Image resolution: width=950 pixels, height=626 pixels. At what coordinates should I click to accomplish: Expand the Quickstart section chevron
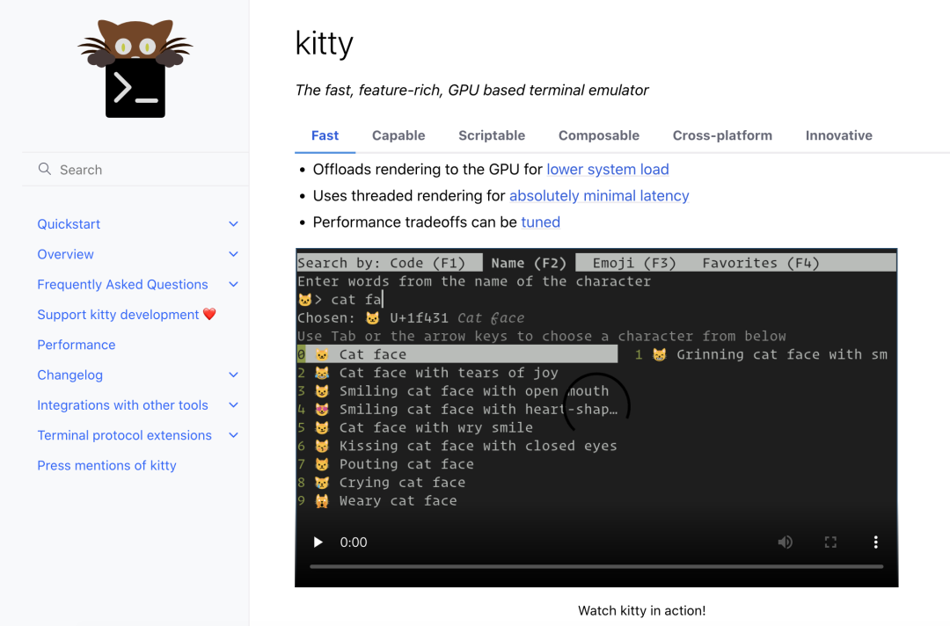click(233, 224)
